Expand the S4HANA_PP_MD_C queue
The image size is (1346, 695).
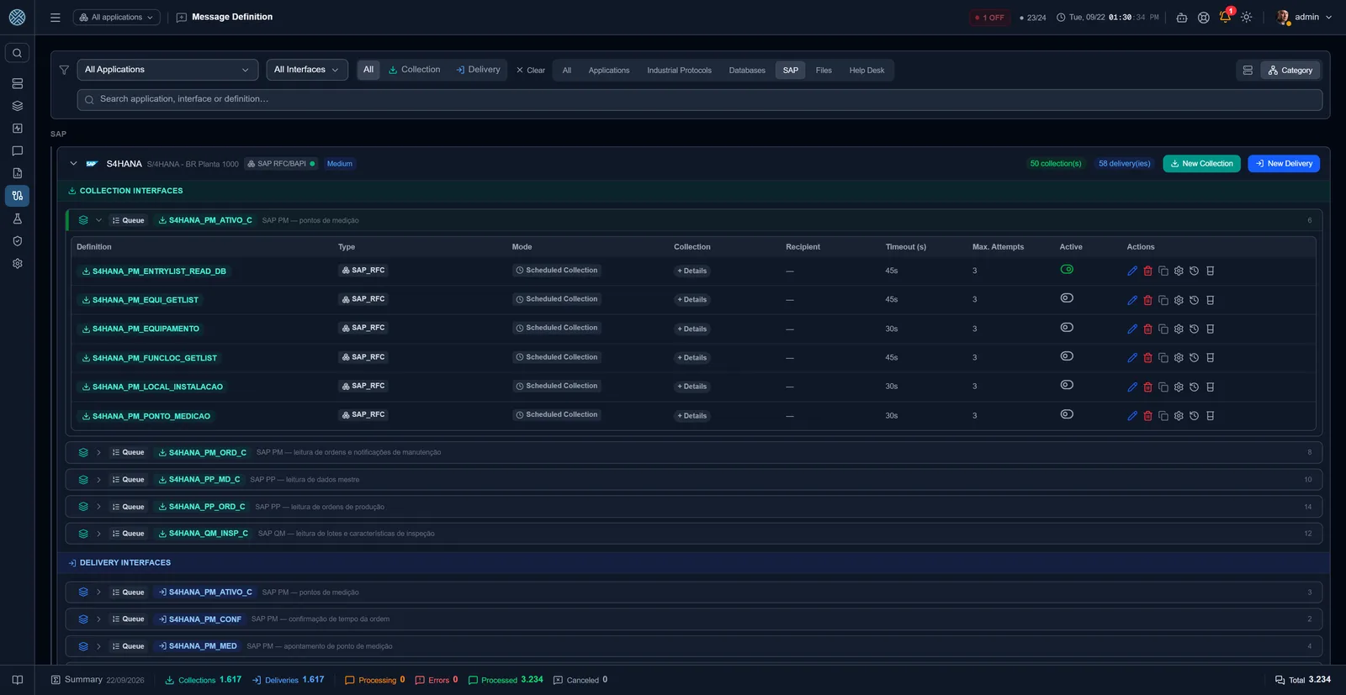coord(98,480)
